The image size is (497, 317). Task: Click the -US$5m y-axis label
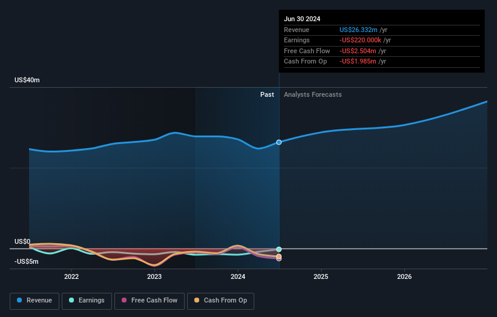[x=26, y=261]
